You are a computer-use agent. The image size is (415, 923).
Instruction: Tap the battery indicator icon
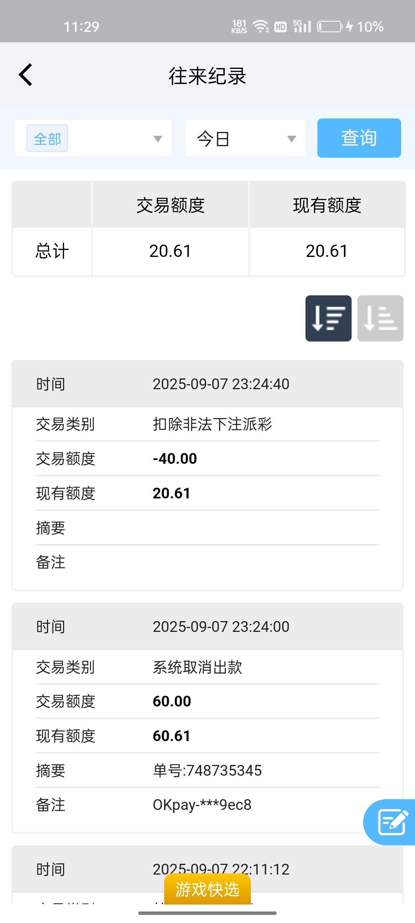tap(329, 27)
